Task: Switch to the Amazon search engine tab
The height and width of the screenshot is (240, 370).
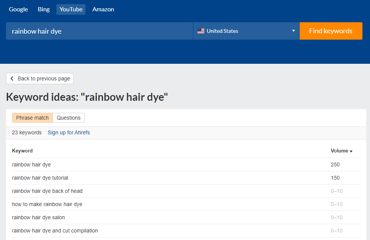Action: pyautogui.click(x=103, y=9)
